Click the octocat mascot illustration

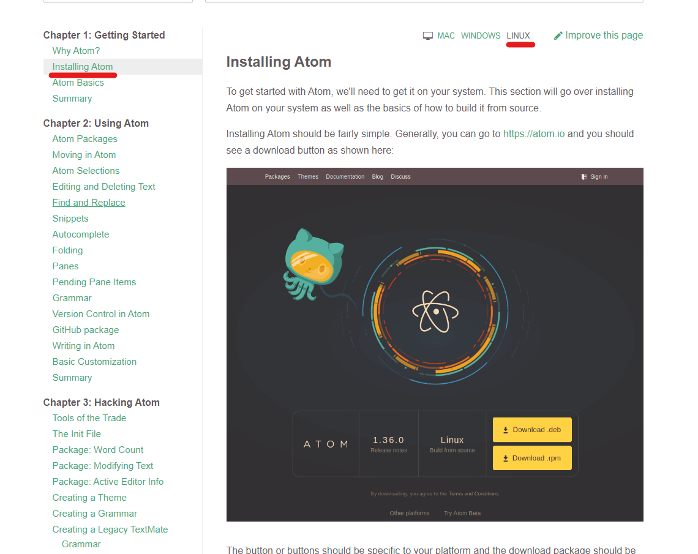tap(313, 268)
